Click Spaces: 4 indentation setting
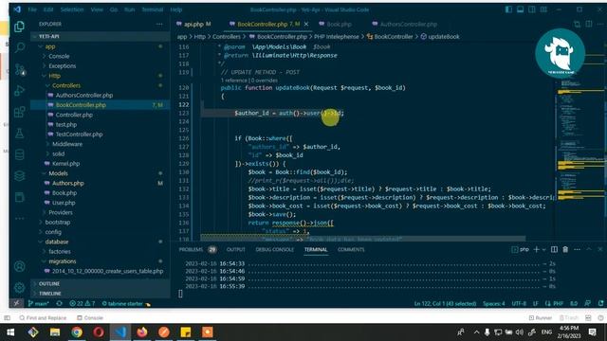The width and height of the screenshot is (607, 341). pyautogui.click(x=493, y=304)
